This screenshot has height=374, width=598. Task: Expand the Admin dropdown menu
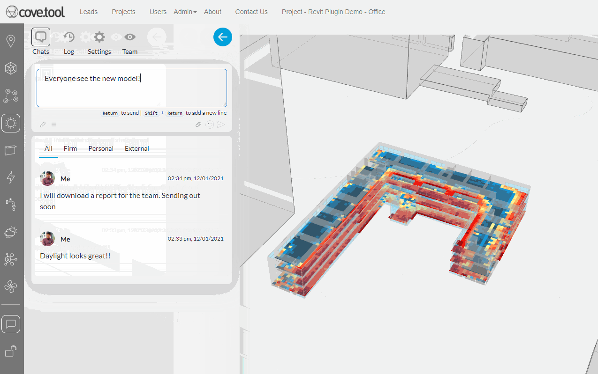[x=185, y=12]
